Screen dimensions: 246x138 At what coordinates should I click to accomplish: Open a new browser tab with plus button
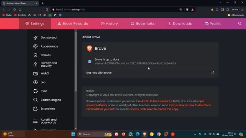[43, 3]
